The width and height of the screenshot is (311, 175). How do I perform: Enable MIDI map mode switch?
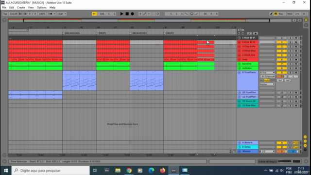[290, 14]
